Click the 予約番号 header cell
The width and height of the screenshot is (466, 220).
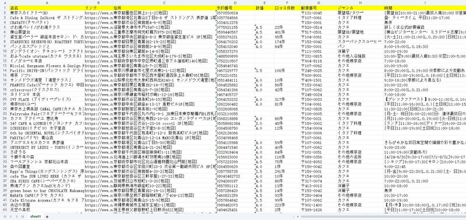point(235,8)
